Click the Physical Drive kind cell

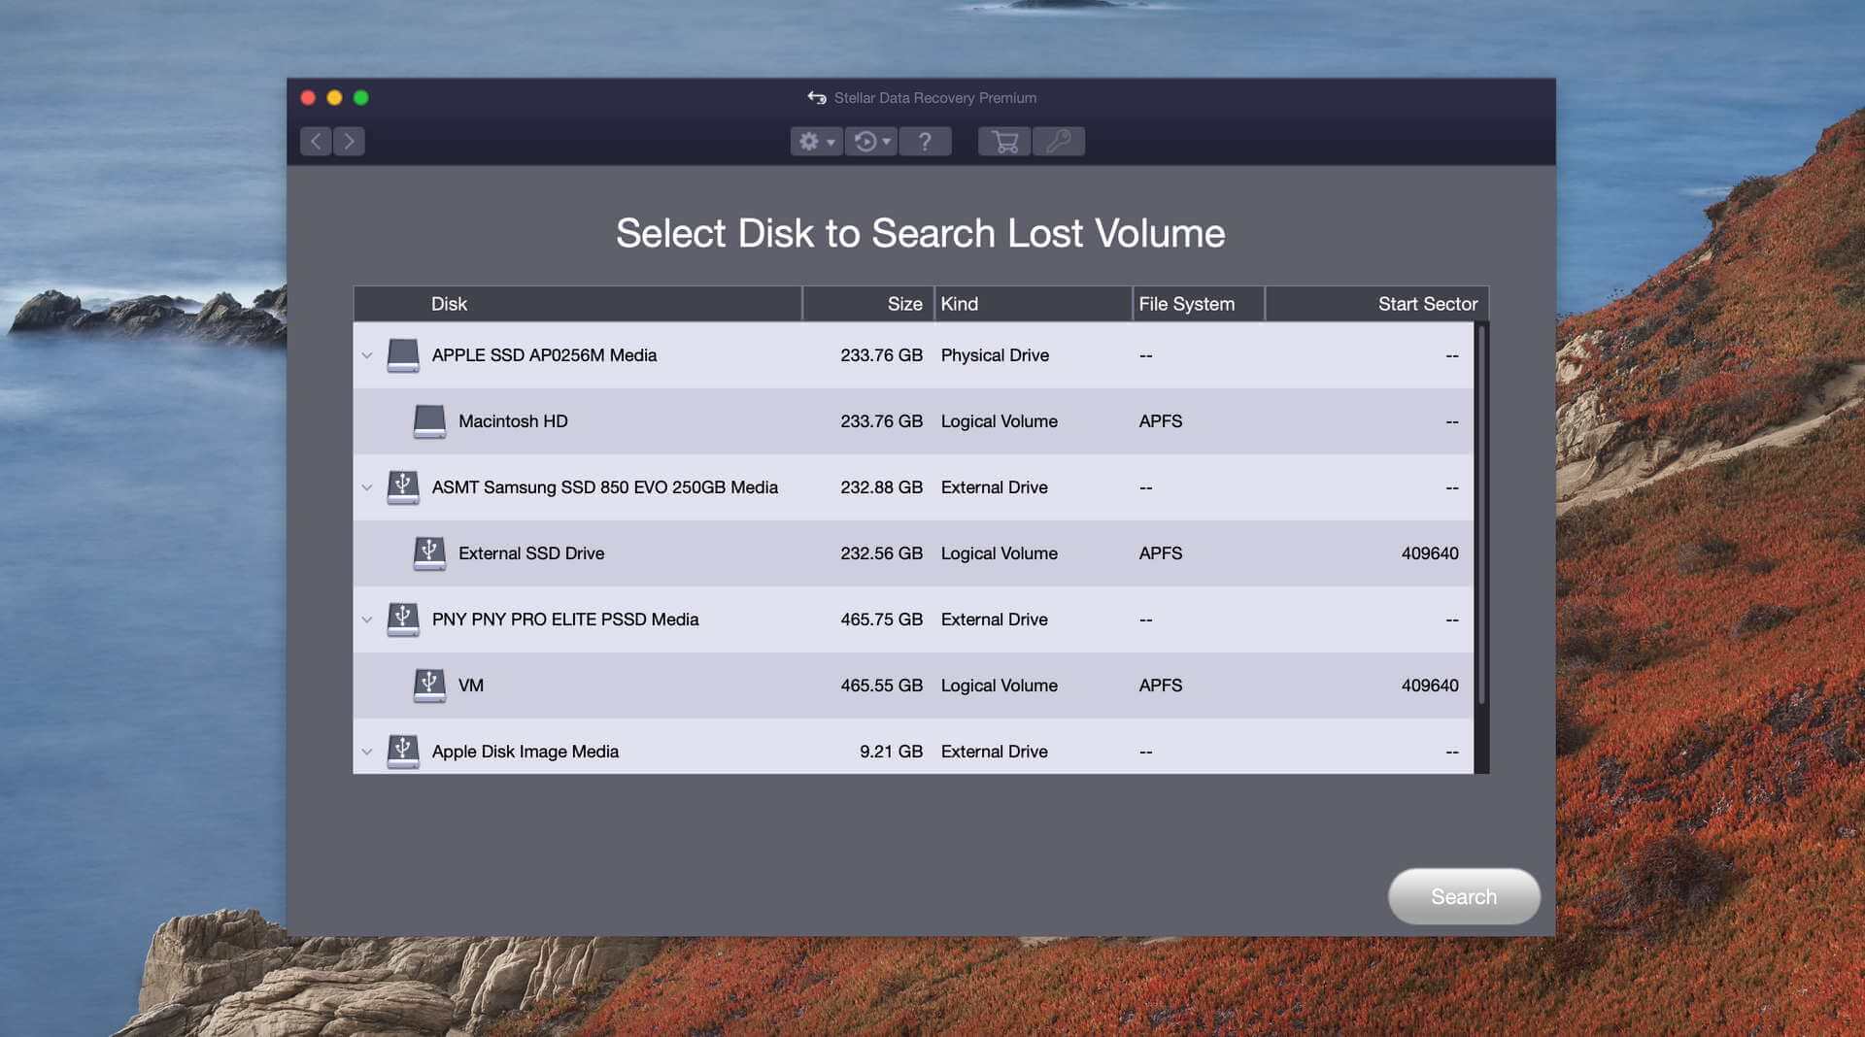point(995,355)
